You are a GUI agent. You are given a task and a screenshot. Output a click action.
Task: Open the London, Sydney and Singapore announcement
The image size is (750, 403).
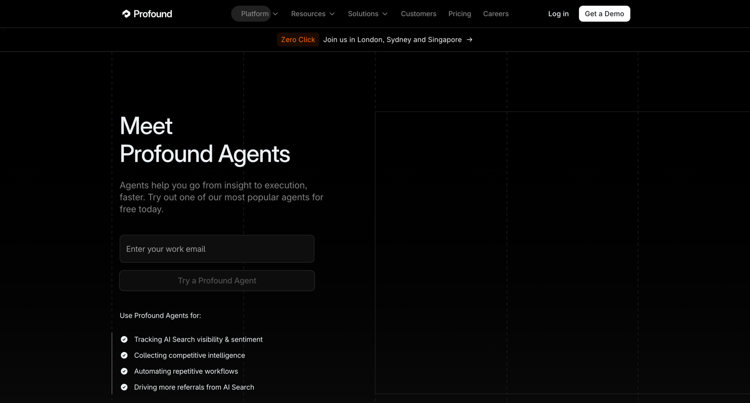coord(392,40)
